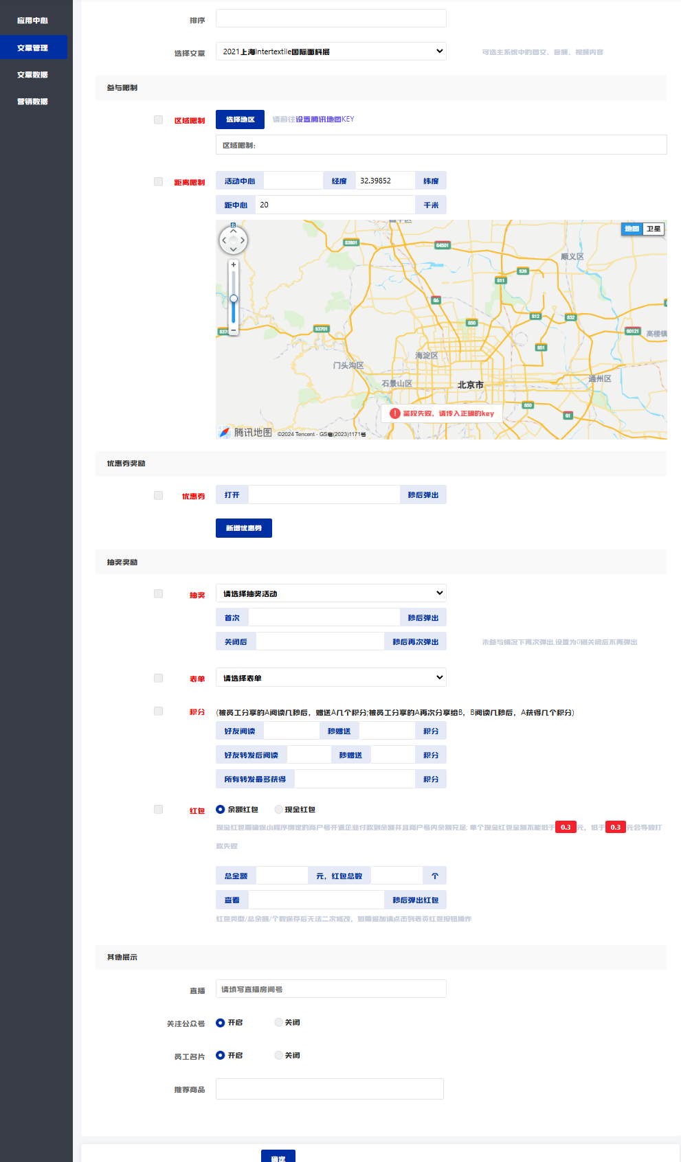Click the Tencent Maps logo on map
681x1162 pixels.
[x=245, y=432]
